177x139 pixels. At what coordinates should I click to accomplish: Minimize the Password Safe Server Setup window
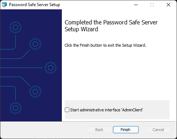[x=136, y=5]
